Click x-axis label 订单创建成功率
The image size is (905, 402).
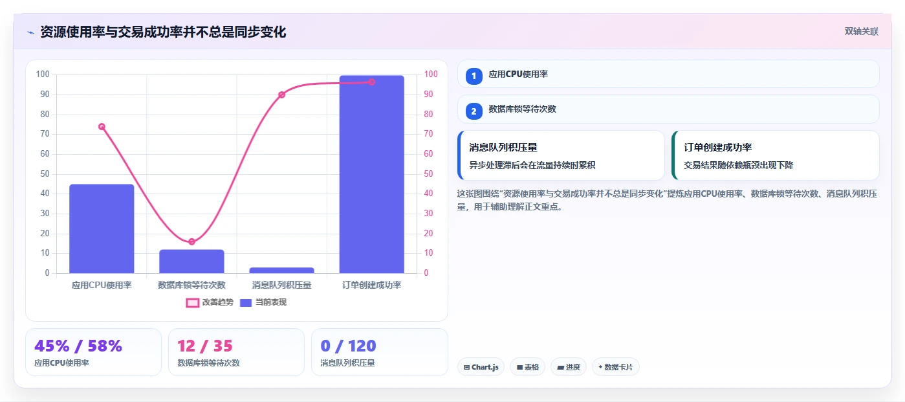pos(371,285)
